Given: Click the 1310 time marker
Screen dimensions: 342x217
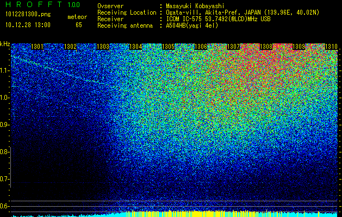Looking at the screenshot, I should (331, 47).
